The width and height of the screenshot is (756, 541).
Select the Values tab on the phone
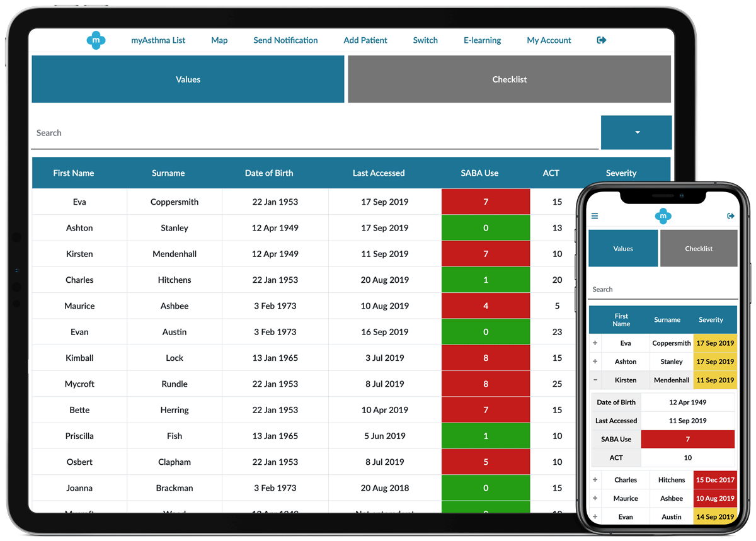click(x=623, y=248)
